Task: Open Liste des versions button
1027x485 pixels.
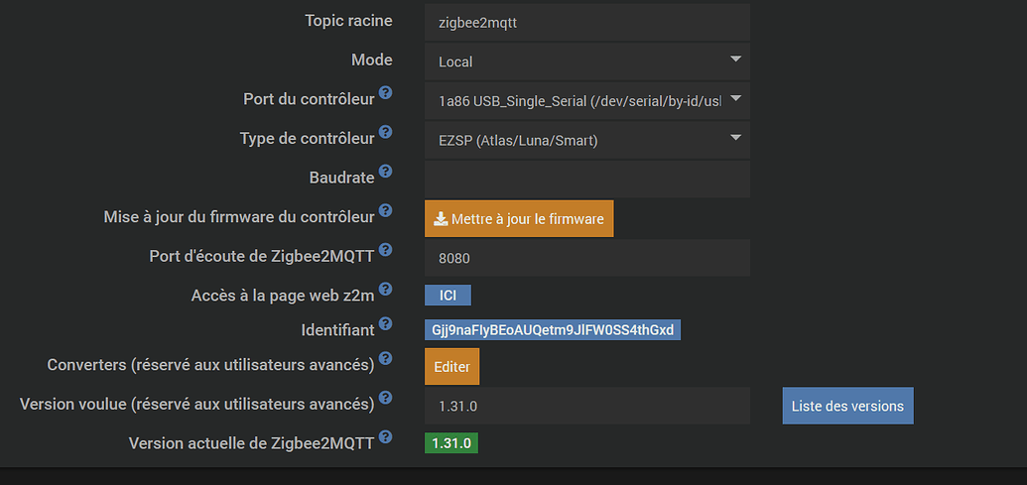Action: click(847, 406)
